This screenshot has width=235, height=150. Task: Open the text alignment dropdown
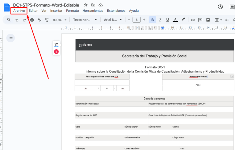(218, 20)
